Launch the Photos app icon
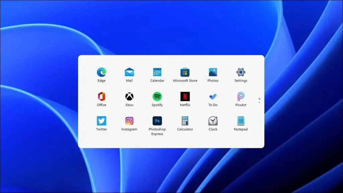Viewport: 343px width, 193px height. [213, 72]
